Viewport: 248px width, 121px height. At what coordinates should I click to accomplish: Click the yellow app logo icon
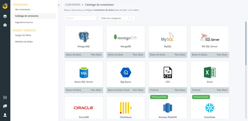pyautogui.click(x=5, y=6)
